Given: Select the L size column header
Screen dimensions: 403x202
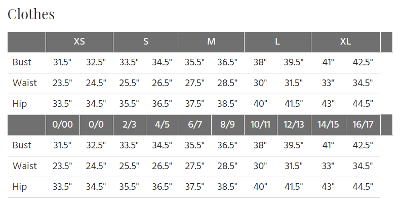Looking at the screenshot, I should pyautogui.click(x=277, y=42).
